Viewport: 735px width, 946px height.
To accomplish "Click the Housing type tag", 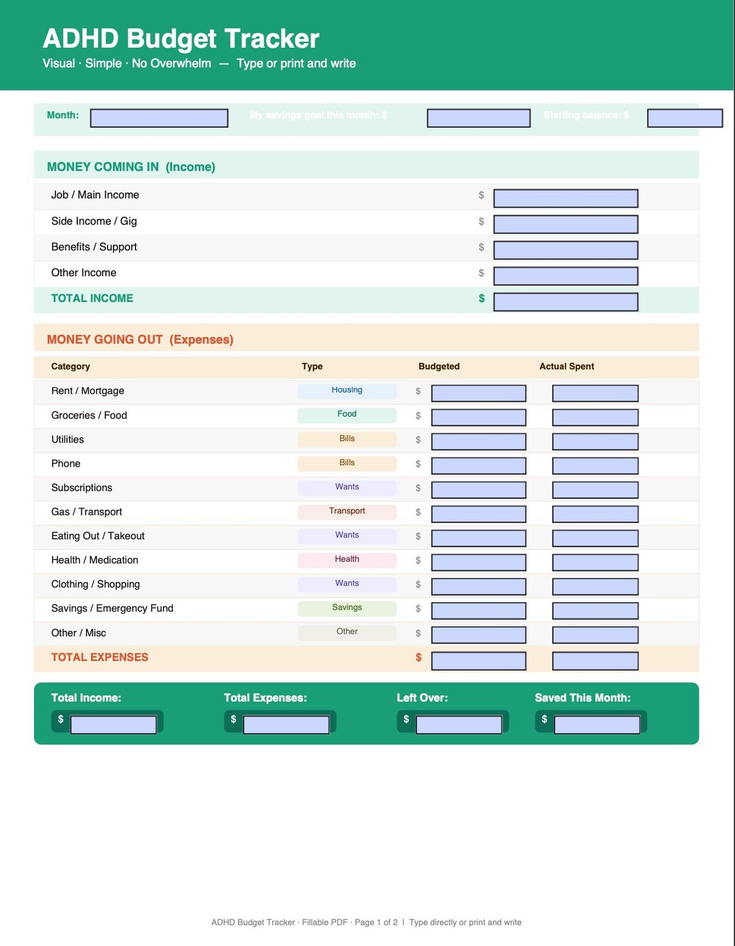I will click(x=347, y=391).
